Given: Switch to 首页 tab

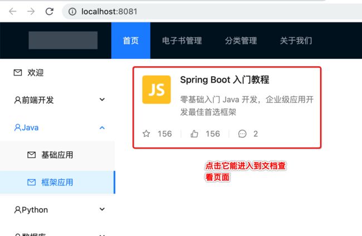Looking at the screenshot, I should (x=131, y=41).
